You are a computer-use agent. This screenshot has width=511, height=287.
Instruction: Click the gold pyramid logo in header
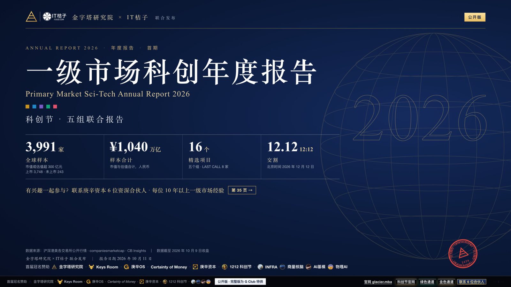coord(31,17)
